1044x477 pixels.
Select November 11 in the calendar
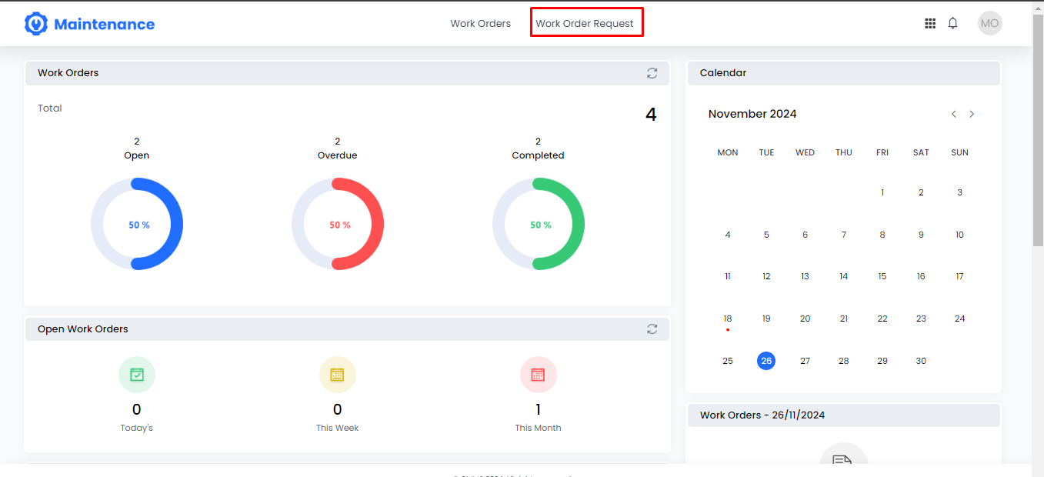[x=728, y=276]
